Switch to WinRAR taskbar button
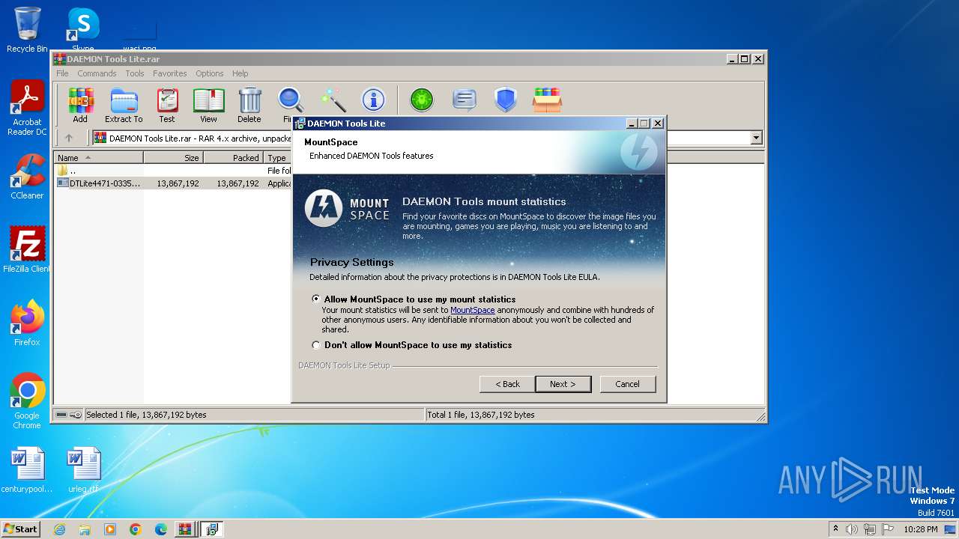959x539 pixels. (x=184, y=529)
